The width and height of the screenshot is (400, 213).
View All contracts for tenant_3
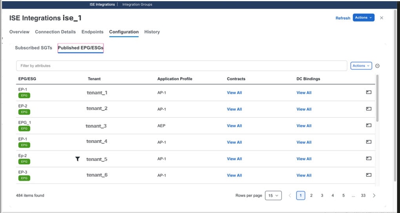click(x=235, y=126)
